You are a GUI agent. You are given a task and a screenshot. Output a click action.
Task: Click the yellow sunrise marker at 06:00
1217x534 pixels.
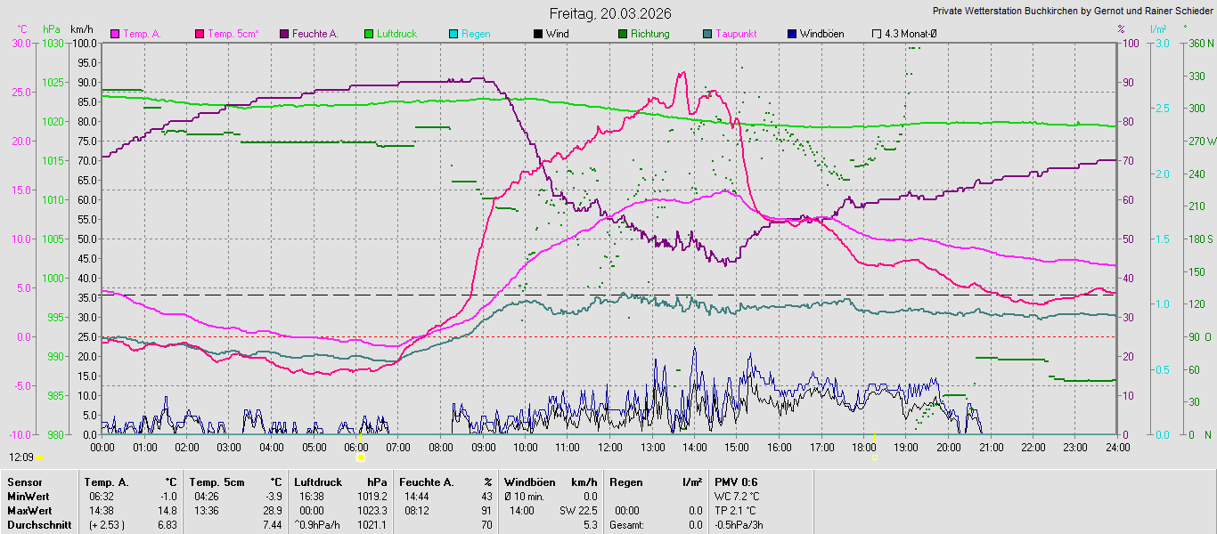(360, 457)
